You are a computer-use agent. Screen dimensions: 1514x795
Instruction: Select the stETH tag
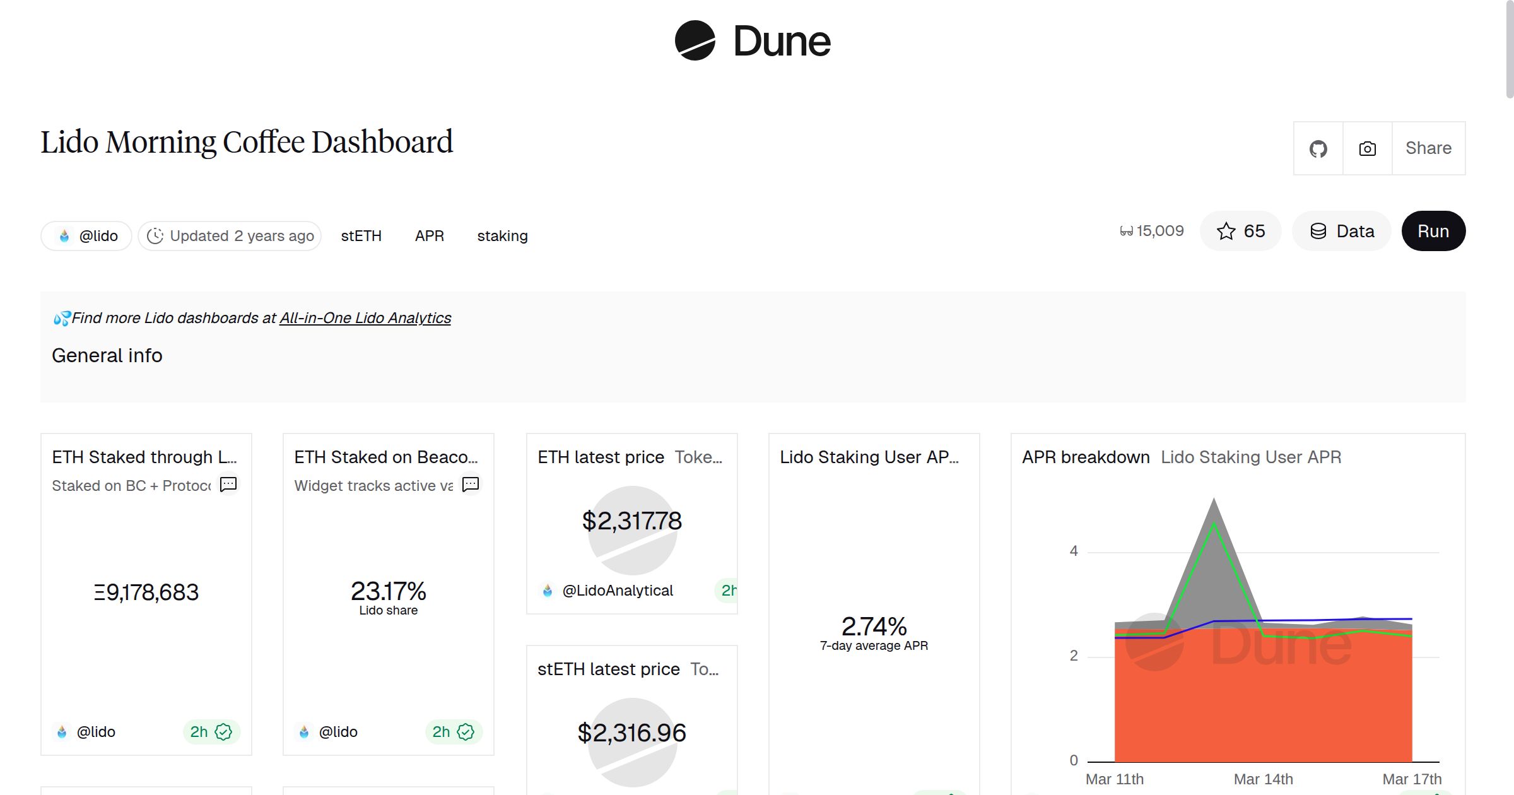click(x=360, y=235)
